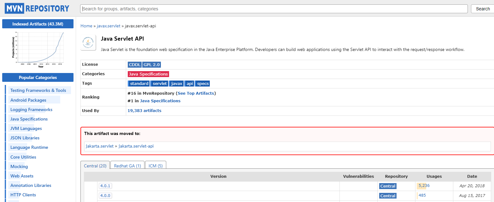Open Testing Frameworks & Tools category
Screen dimensions: 494x202
(x=38, y=90)
